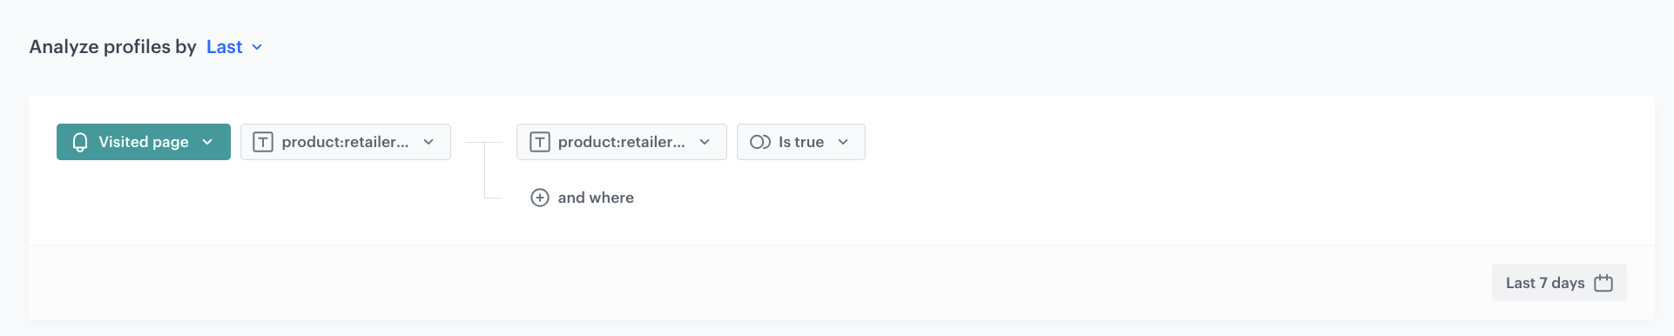
Task: Click the calendar icon next to Last 7 days
Action: coord(1603,283)
